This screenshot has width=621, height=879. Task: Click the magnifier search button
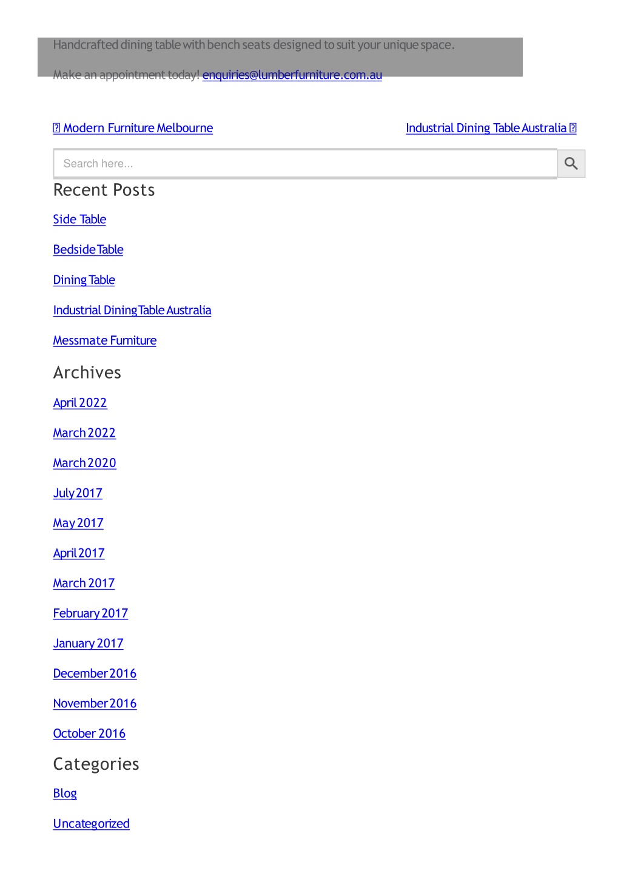[x=571, y=164]
